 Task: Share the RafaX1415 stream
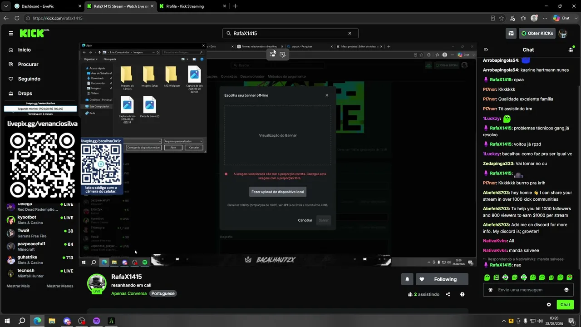(x=448, y=294)
